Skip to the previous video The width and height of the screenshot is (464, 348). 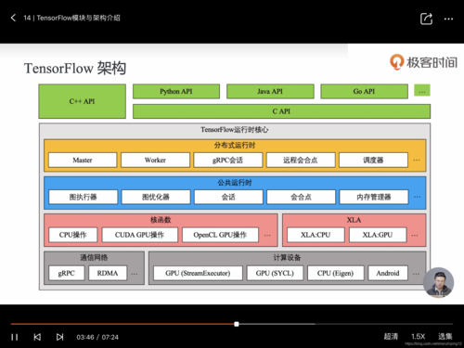(37, 337)
